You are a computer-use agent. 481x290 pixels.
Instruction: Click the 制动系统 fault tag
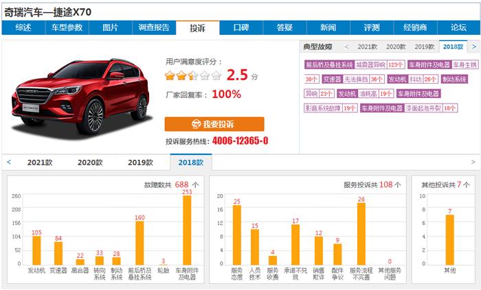click(x=454, y=80)
